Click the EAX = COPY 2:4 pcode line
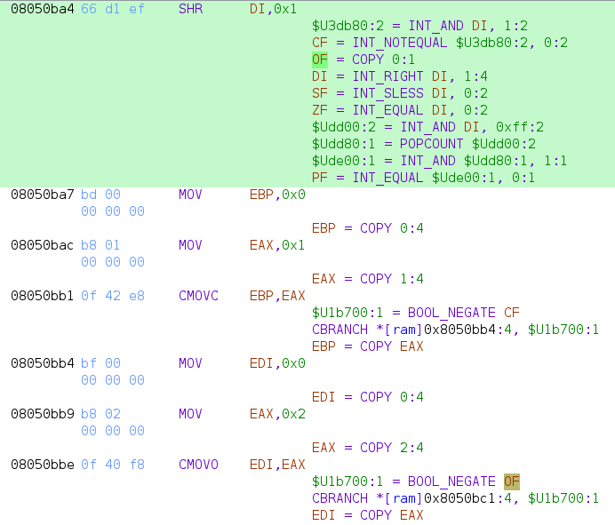The height and width of the screenshot is (525, 615). [x=368, y=448]
